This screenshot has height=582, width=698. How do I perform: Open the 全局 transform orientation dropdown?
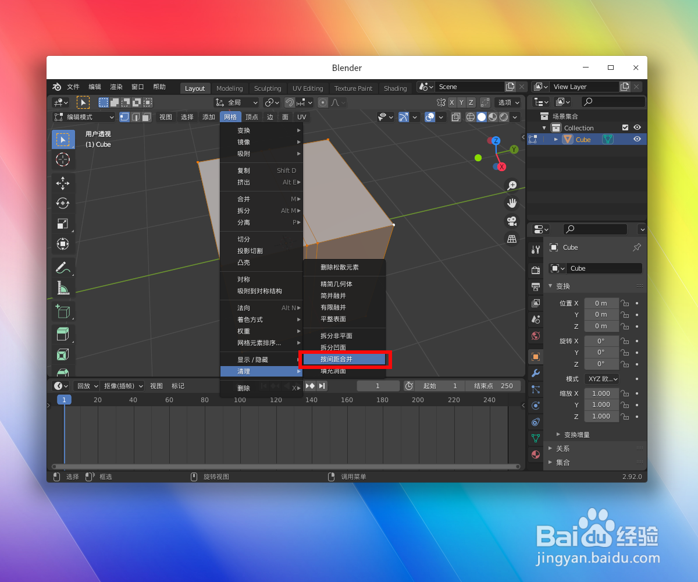[x=236, y=102]
